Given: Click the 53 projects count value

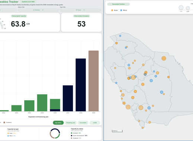Looking at the screenshot, I should pos(81,24).
